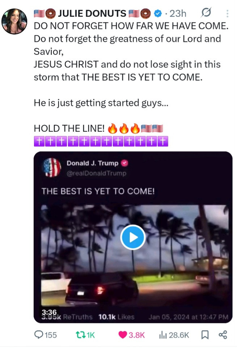Click the 10.1k Likes count
The width and height of the screenshot is (237, 348).
(x=117, y=317)
